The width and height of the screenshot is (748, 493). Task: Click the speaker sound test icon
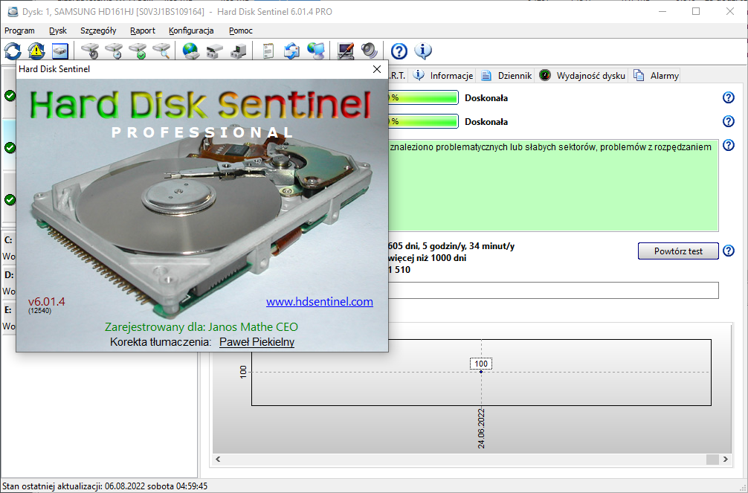pos(370,51)
